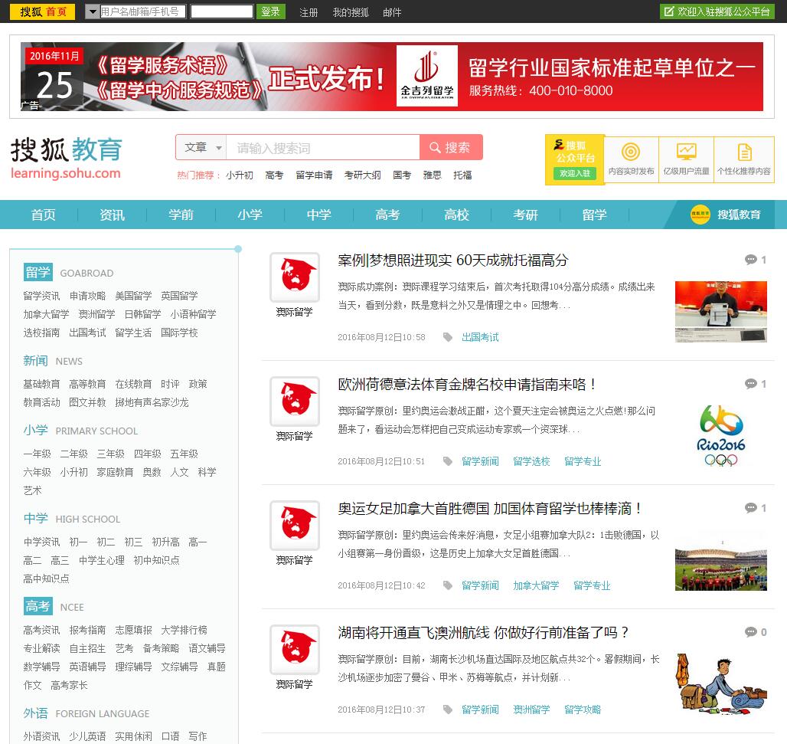Image resolution: width=787 pixels, height=744 pixels.
Task: Click comment bubble icon on 奥运女足 article
Action: (x=751, y=508)
